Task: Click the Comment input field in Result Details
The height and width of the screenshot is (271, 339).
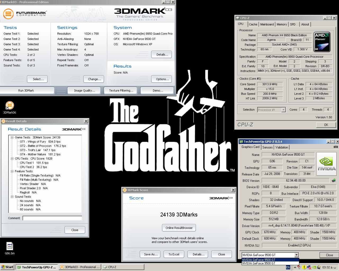Action: pos(52,218)
